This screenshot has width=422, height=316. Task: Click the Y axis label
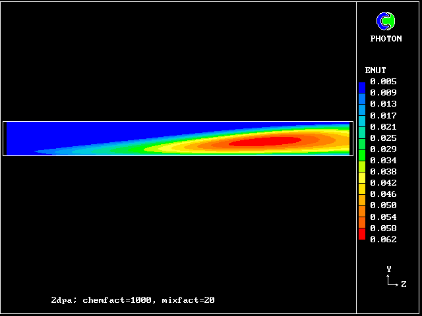tap(389, 269)
